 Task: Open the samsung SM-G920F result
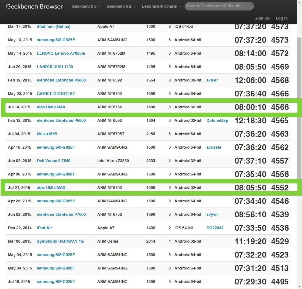point(56,268)
